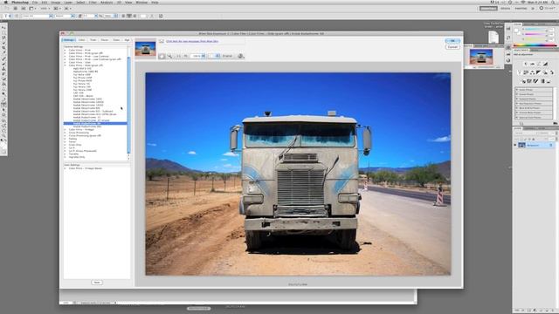This screenshot has height=314, width=559.
Task: Open the Channels panel tab
Action: [529, 128]
